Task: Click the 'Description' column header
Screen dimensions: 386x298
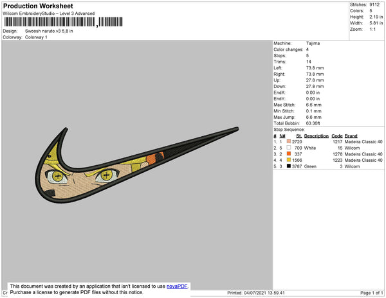Action: click(x=317, y=136)
